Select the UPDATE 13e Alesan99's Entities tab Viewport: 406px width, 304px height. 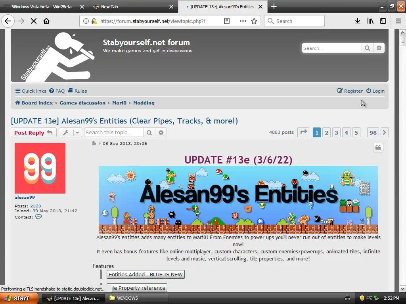pyautogui.click(x=222, y=7)
